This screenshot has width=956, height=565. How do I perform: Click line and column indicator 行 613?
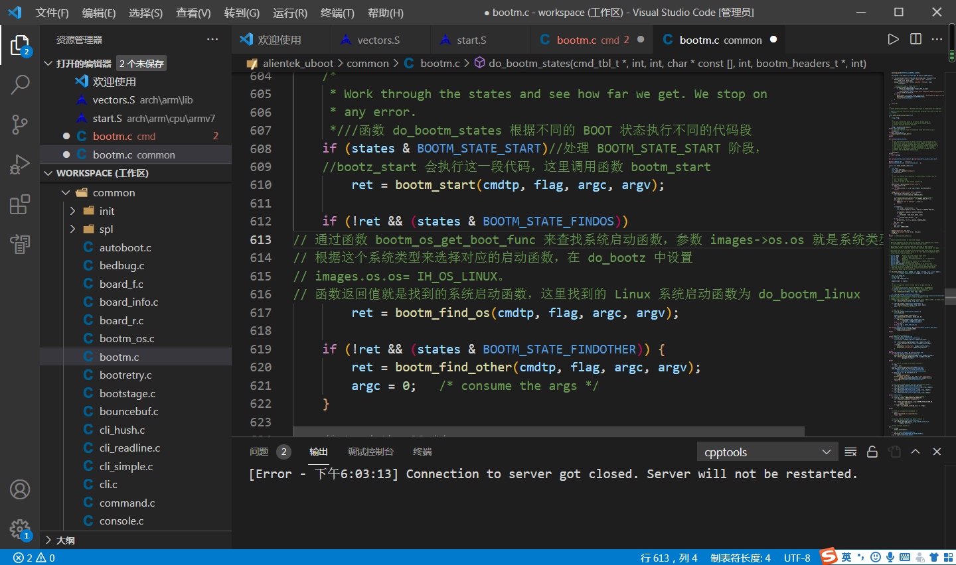pyautogui.click(x=669, y=558)
